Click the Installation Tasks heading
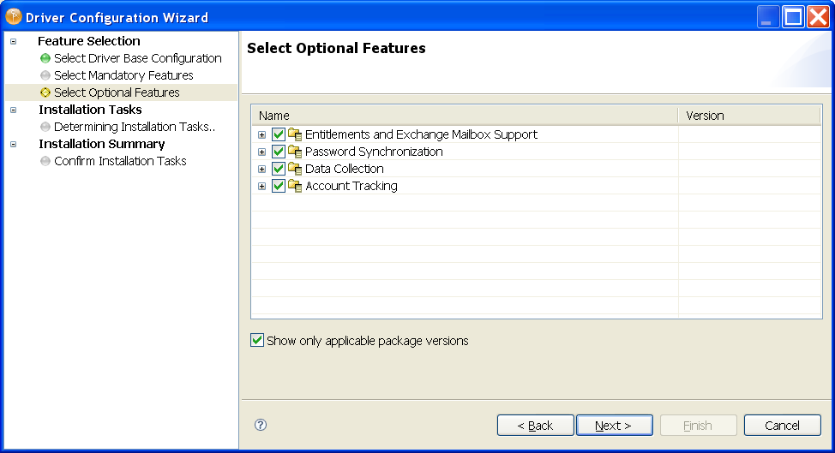This screenshot has width=835, height=453. coord(90,110)
